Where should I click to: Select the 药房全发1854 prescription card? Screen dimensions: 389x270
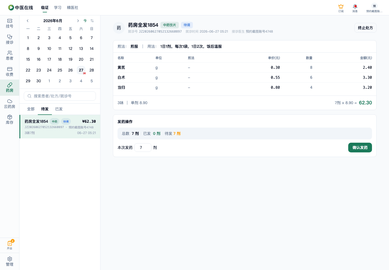(x=60, y=127)
